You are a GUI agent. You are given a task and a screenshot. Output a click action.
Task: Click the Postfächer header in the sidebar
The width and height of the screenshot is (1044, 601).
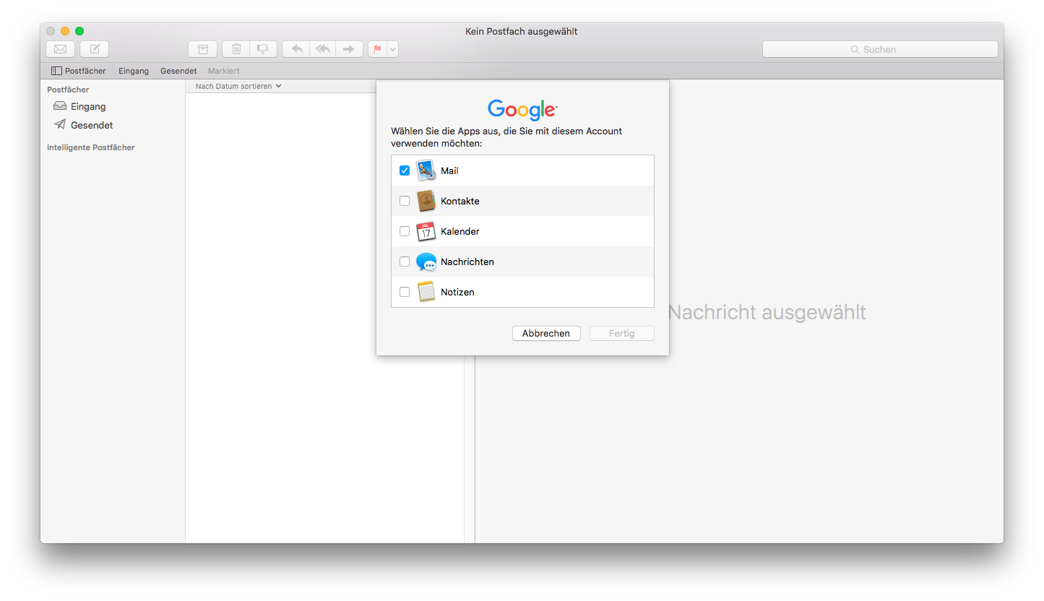68,90
